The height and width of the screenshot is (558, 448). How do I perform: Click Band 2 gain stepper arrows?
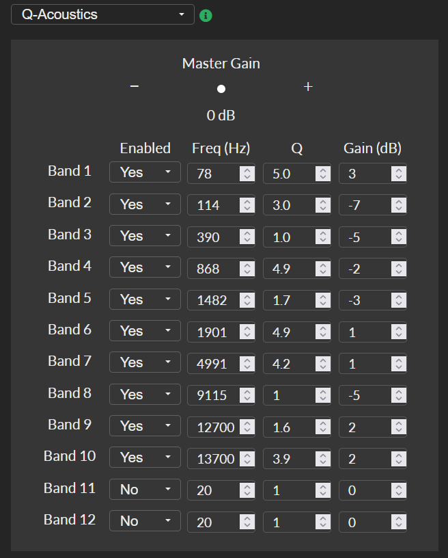[x=399, y=205]
